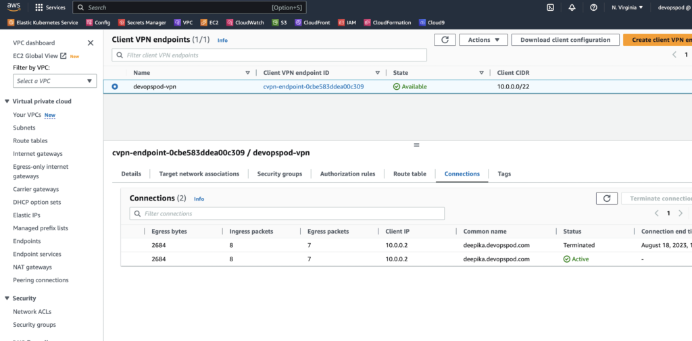Image resolution: width=692 pixels, height=341 pixels.
Task: Click Download client configuration button
Action: pos(566,40)
